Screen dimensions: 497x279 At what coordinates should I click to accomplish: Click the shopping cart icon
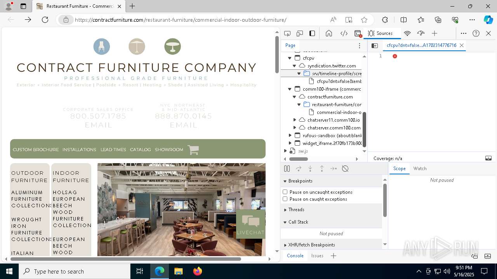(x=193, y=150)
